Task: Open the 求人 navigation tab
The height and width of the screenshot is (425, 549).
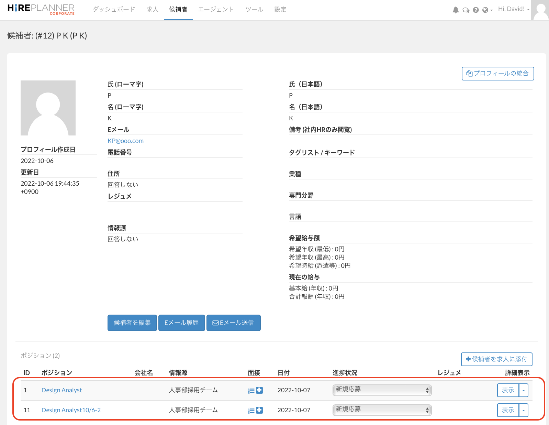Action: (x=152, y=10)
